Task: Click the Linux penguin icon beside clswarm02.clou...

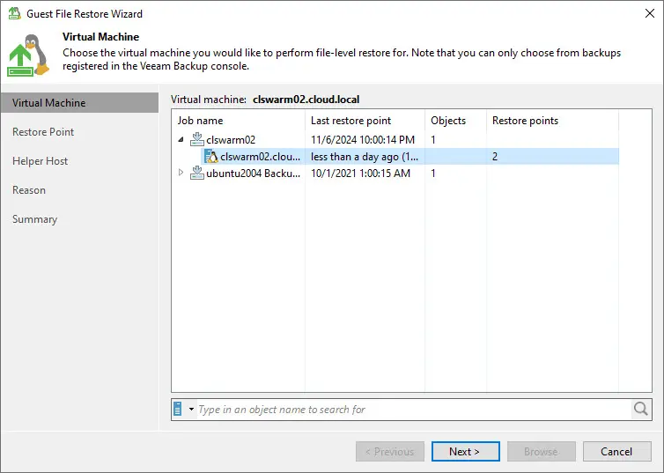Action: coord(210,156)
